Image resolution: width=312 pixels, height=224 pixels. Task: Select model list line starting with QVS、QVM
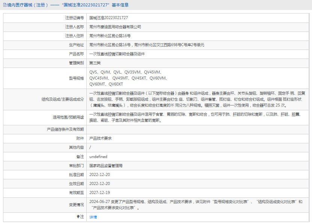(x=125, y=72)
